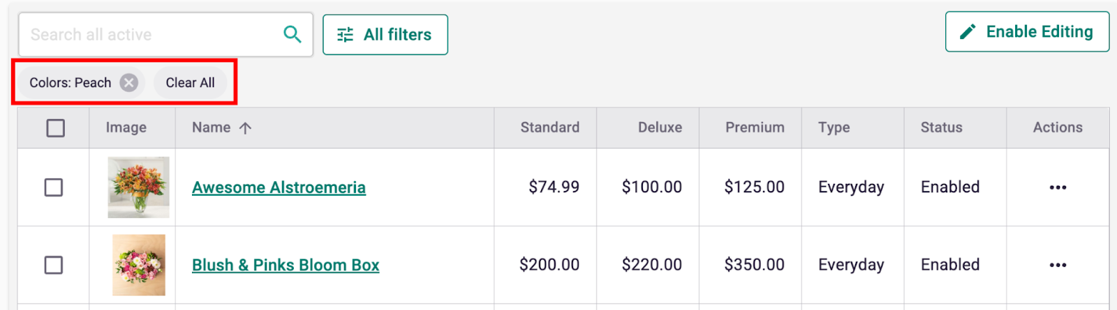The height and width of the screenshot is (310, 1117).
Task: Open the Awesome Alstroemeria product link
Action: pos(279,187)
